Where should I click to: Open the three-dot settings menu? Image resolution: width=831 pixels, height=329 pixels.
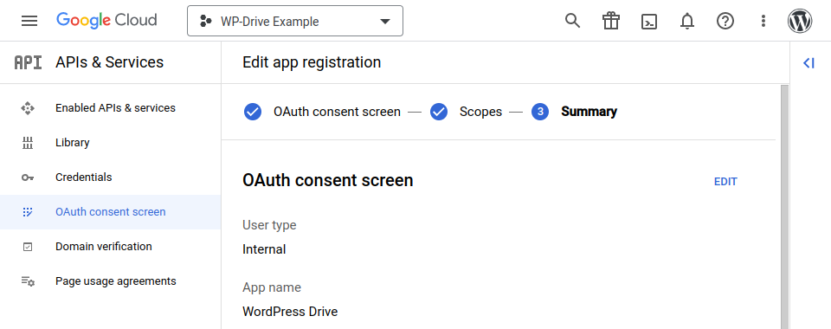pyautogui.click(x=763, y=21)
